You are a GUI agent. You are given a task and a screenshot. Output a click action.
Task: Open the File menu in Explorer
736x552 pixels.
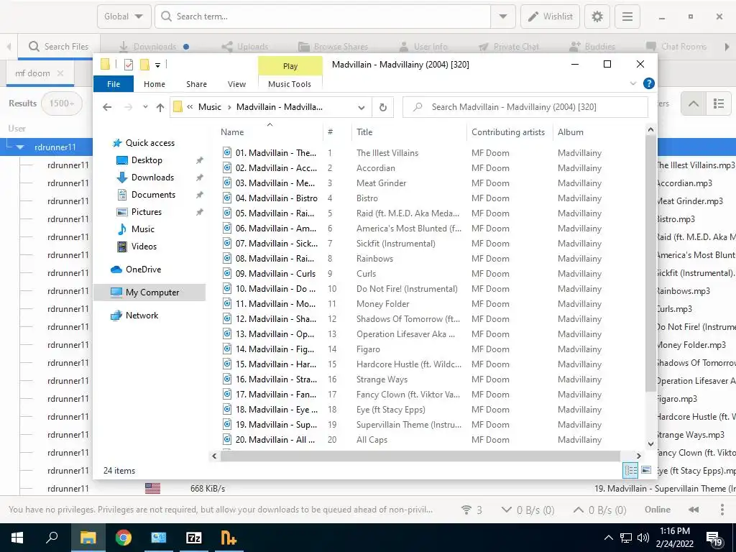113,84
